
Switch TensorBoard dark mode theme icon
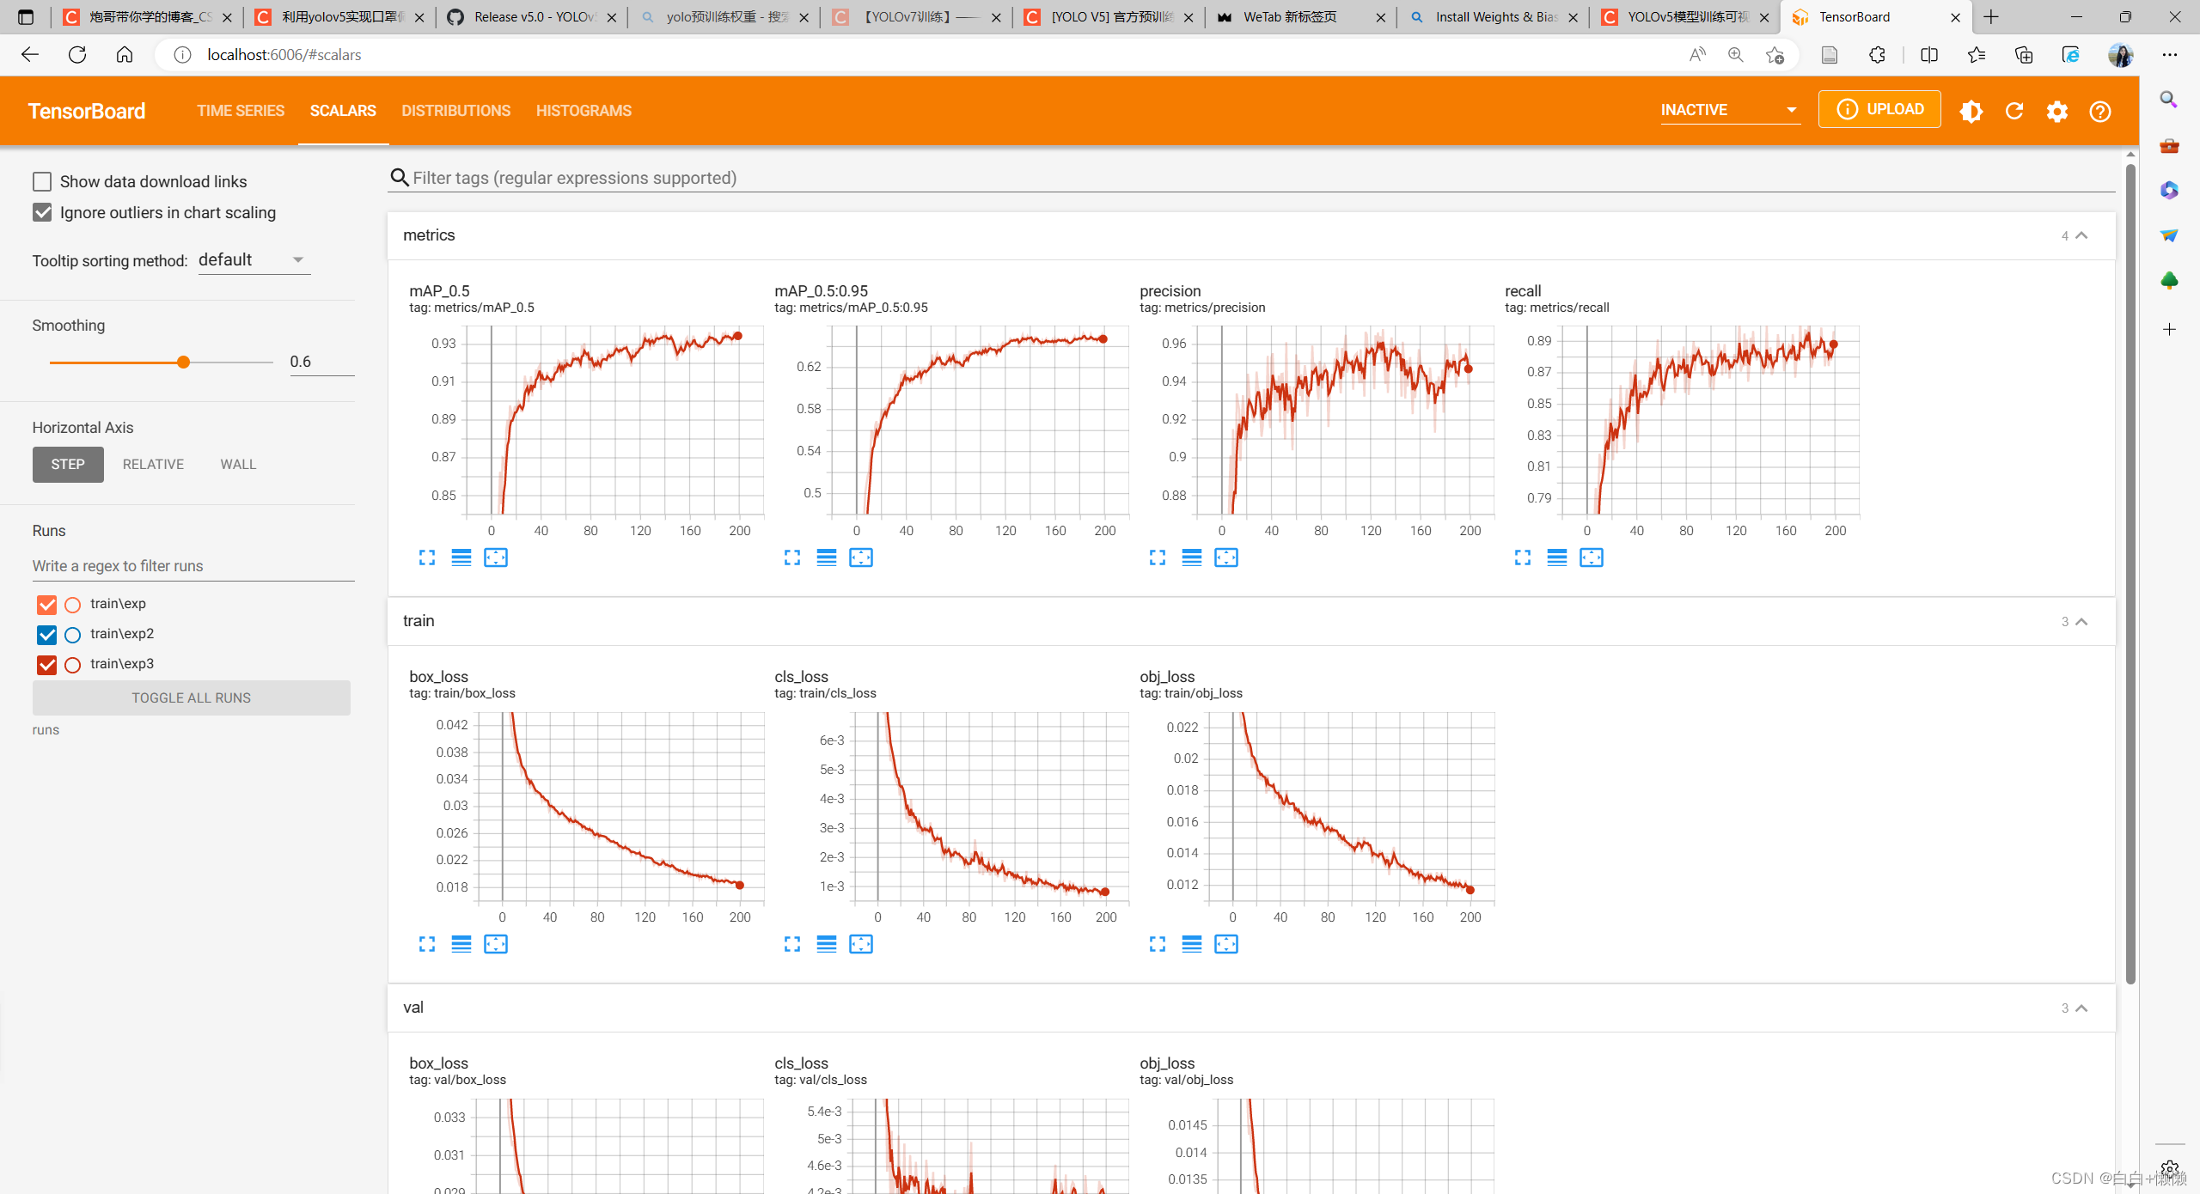[x=1971, y=111]
